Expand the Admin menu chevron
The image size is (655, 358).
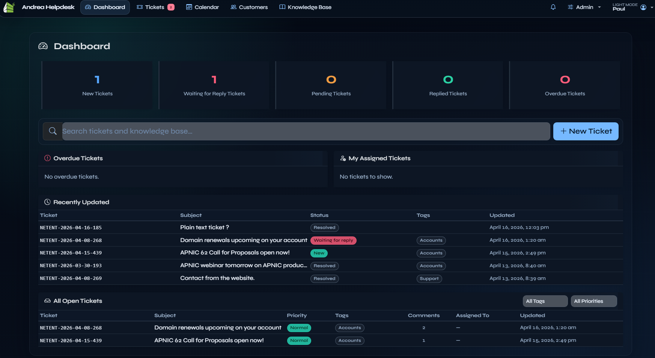coord(599,7)
